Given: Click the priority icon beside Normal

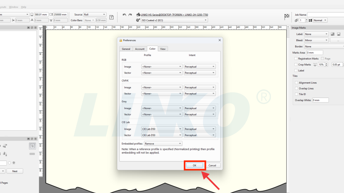Looking at the screenshot, I should [x=310, y=20].
